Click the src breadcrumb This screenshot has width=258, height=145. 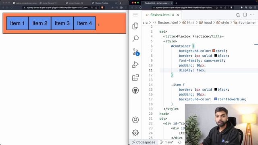coord(145,23)
